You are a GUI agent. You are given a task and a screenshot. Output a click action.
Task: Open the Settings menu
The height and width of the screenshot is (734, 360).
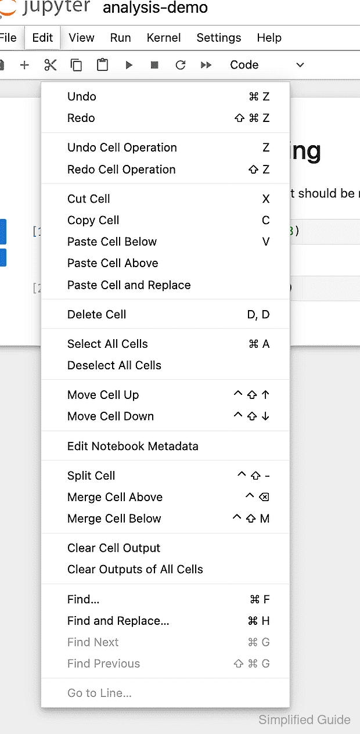click(x=219, y=38)
